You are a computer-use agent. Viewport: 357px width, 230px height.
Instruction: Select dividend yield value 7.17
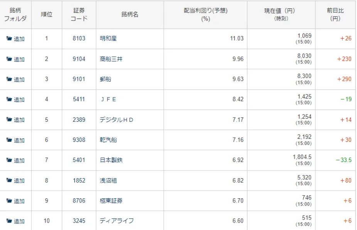[238, 119]
